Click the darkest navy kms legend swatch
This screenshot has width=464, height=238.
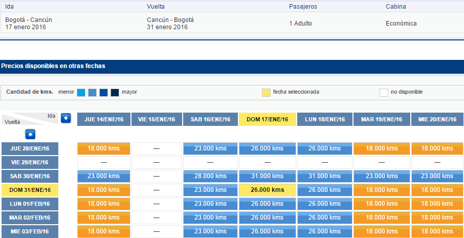[115, 93]
